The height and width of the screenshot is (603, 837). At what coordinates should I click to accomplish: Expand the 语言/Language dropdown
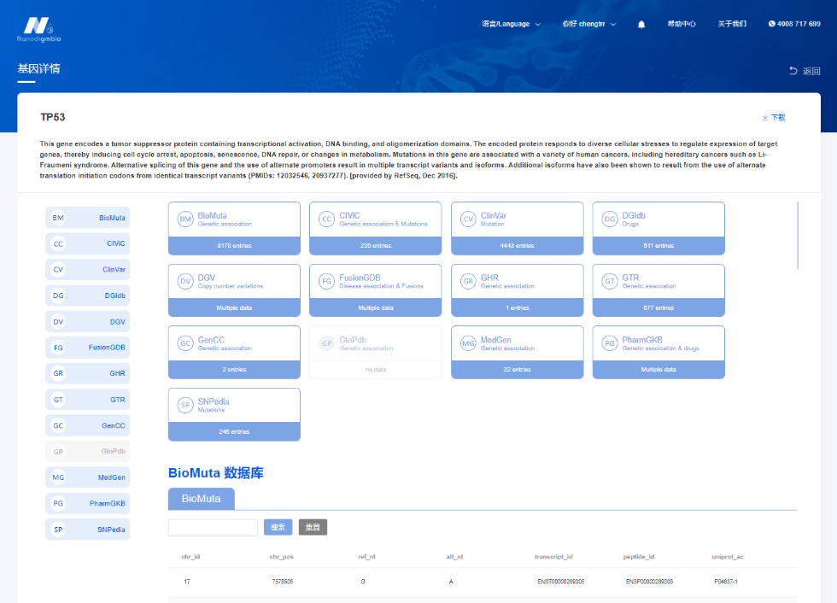point(511,24)
